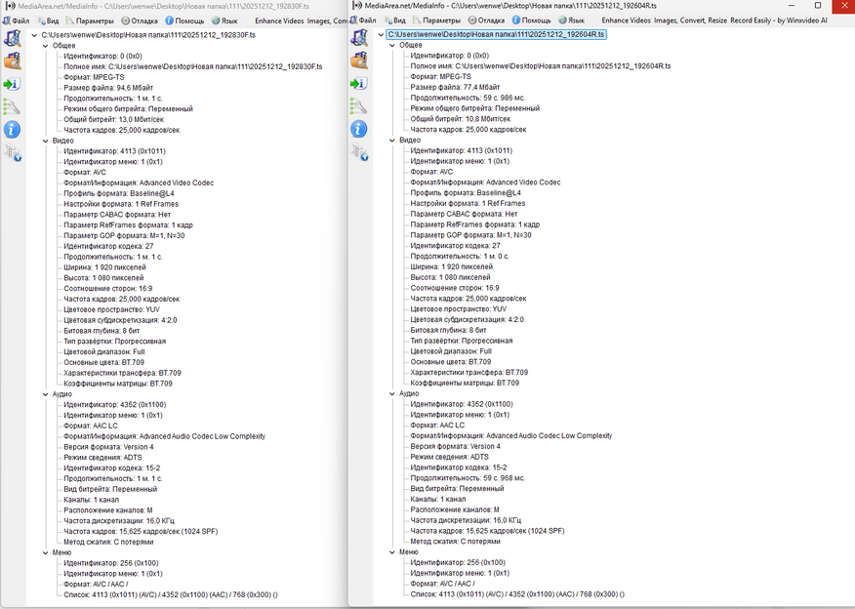Select 'Продолжительность: 59 с. 968 мс.' audio row
This screenshot has width=855, height=609.
click(x=468, y=478)
